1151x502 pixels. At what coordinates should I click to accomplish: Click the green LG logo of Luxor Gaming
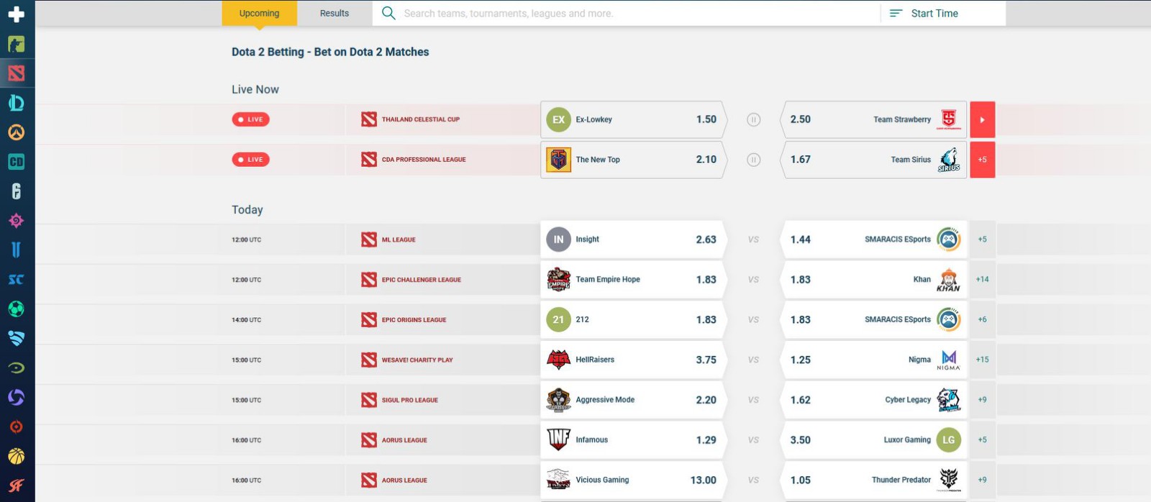[949, 439]
